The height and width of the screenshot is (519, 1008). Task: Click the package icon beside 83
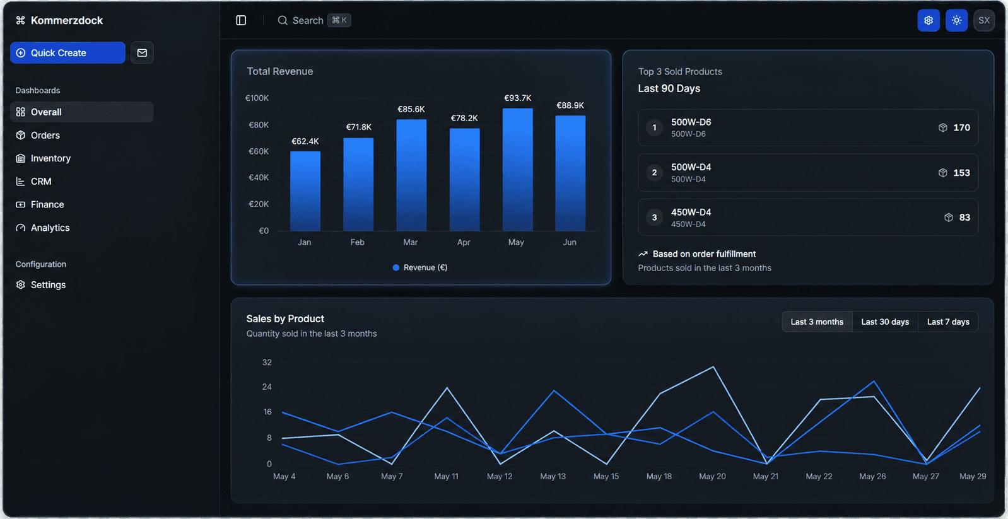[949, 218]
